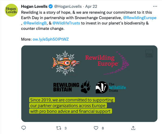
Task: Click The Wildlife Trusts badger logo
Action: click(111, 87)
